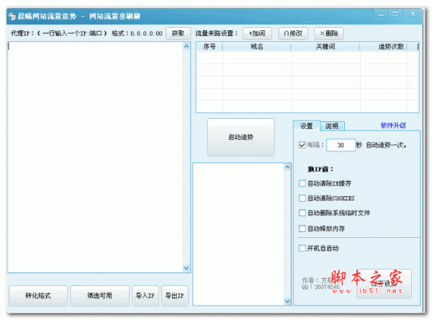Click the log area scroll-up arrow
The image size is (432, 320).
(287, 167)
